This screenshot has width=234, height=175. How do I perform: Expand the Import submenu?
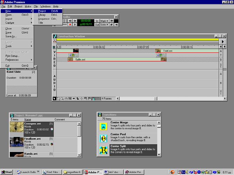(17, 19)
